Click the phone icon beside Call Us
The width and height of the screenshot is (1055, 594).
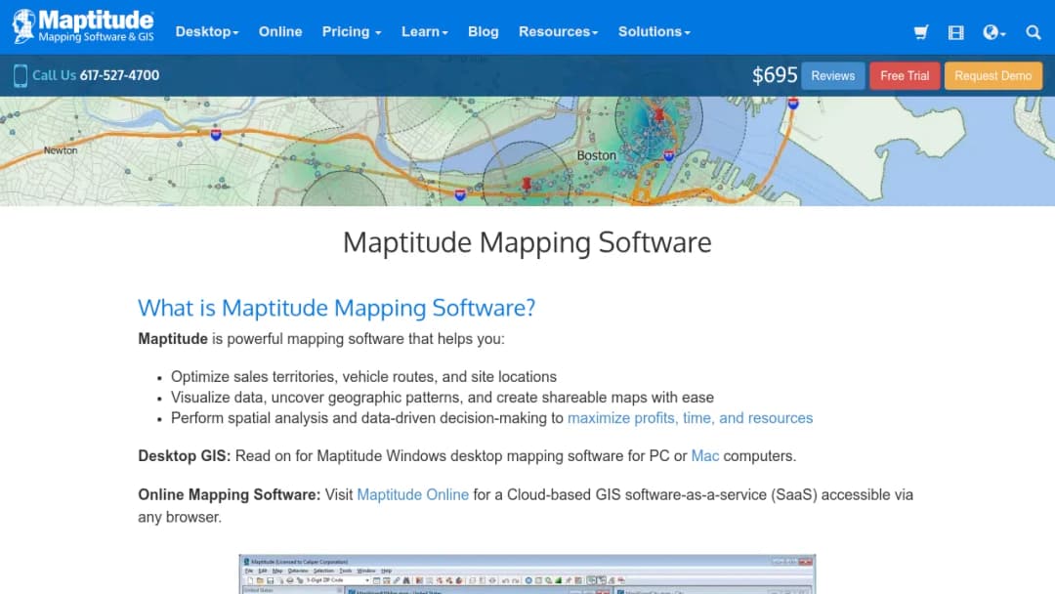21,75
